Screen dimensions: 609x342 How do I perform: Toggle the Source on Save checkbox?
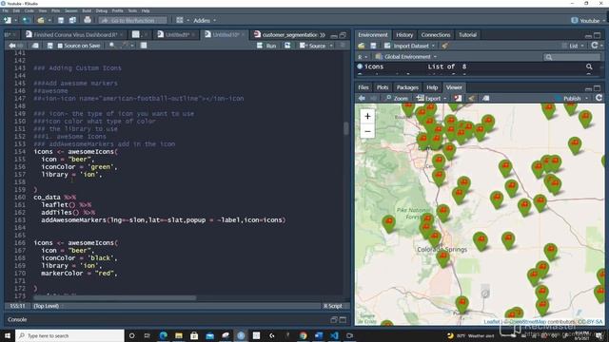(x=60, y=46)
